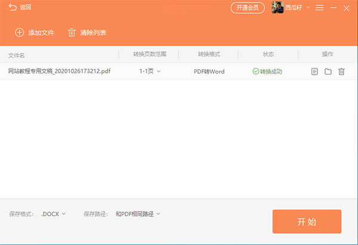Viewport: 358px width, 245px height.
Task: Close the converter window
Action: (x=346, y=8)
